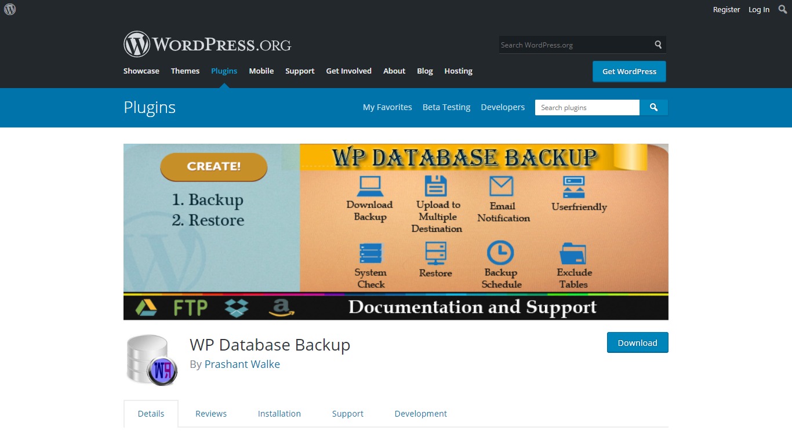Viewport: 792px width, 445px height.
Task: Click the Restore monitor icon in banner
Action: (x=435, y=253)
